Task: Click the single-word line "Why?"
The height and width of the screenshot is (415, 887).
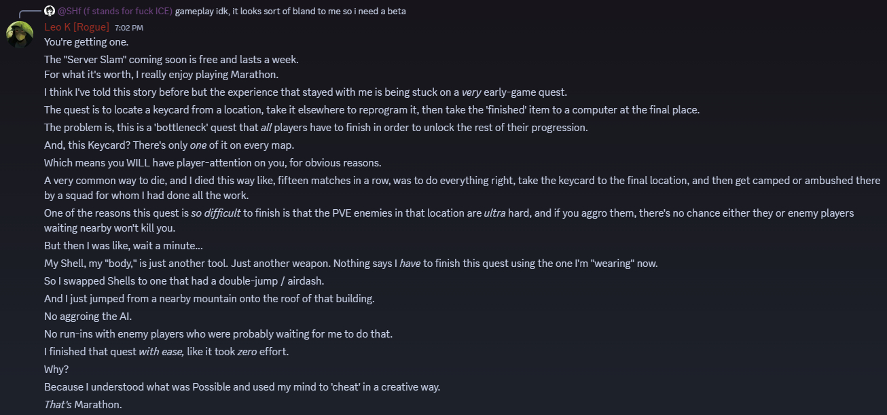Action: pos(56,369)
